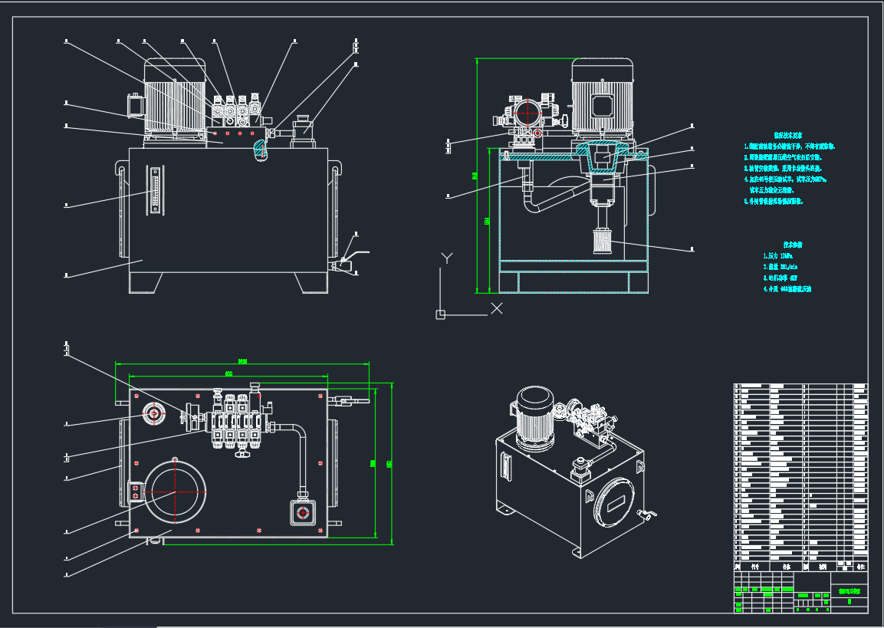
Task: Click the parts list table body
Action: [800, 472]
